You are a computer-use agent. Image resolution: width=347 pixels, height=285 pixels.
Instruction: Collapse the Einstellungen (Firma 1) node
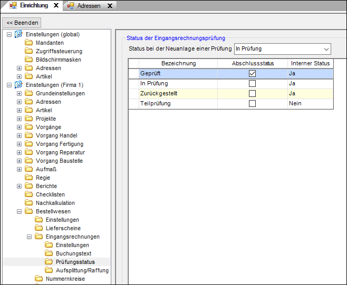click(x=9, y=85)
